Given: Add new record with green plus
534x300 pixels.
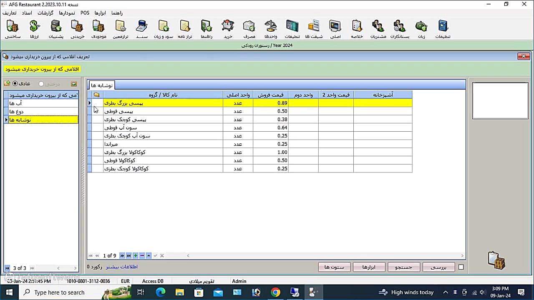Looking at the screenshot, I should (x=135, y=255).
